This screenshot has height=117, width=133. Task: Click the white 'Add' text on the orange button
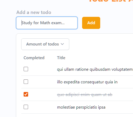pos(91,23)
